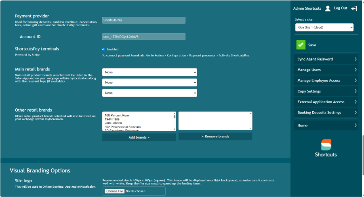Go to Home menu item
Screen dimensions: 364x197
pyautogui.click(x=326, y=125)
